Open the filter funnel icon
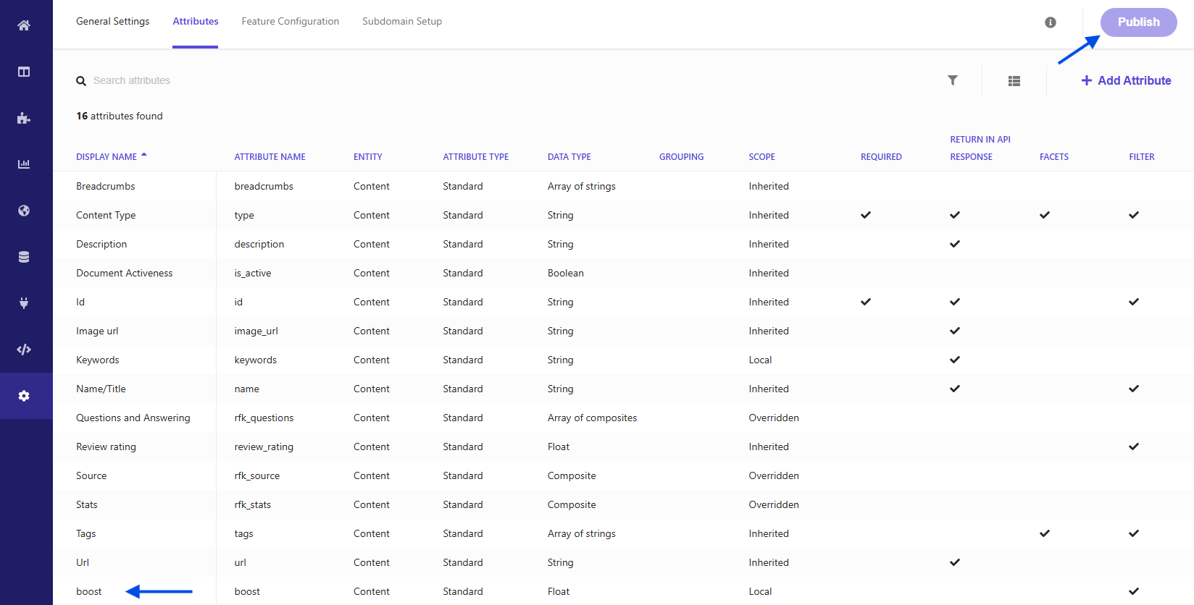1194x605 pixels. tap(953, 80)
